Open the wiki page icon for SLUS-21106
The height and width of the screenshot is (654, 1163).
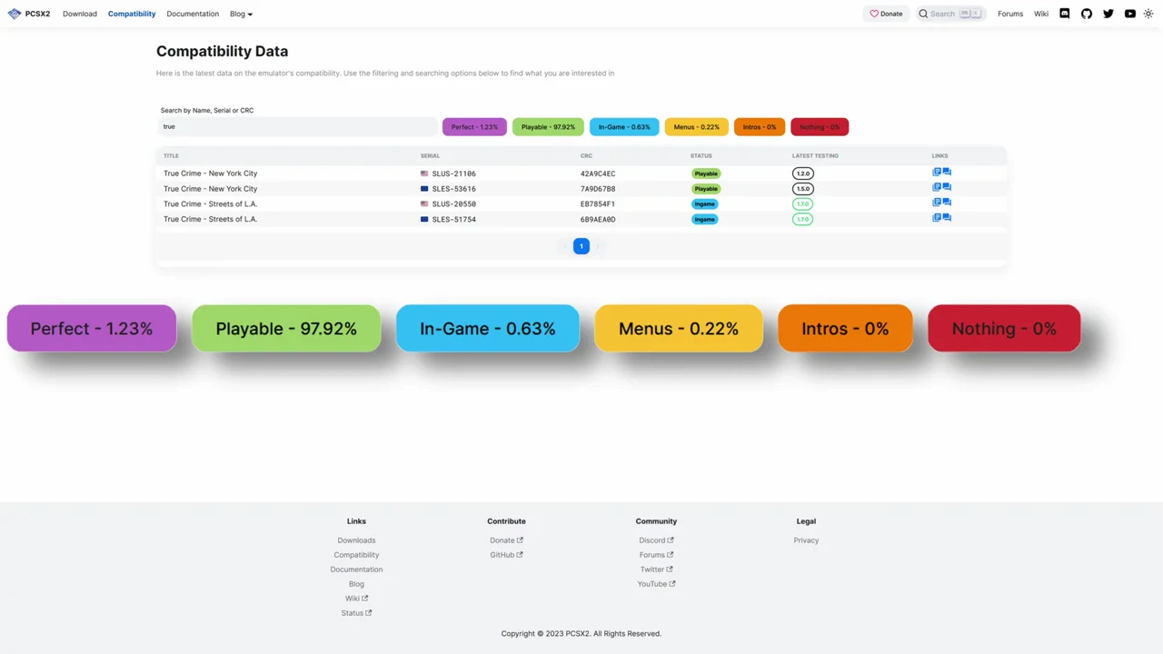tap(937, 172)
